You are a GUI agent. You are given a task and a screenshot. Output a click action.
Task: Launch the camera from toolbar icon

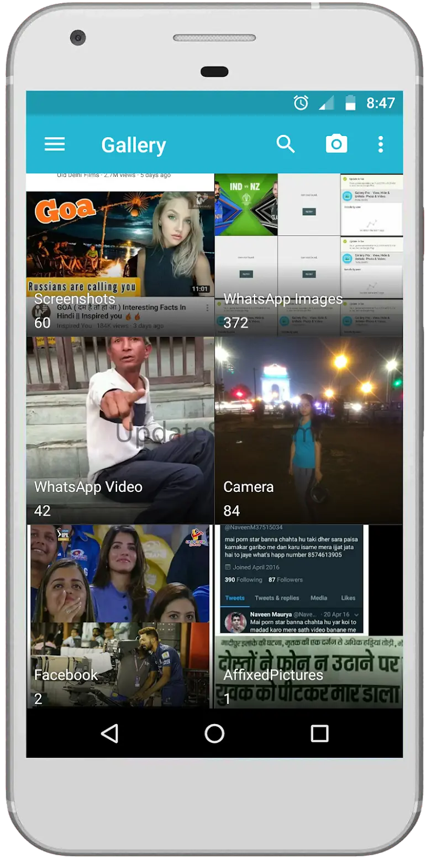(x=336, y=144)
